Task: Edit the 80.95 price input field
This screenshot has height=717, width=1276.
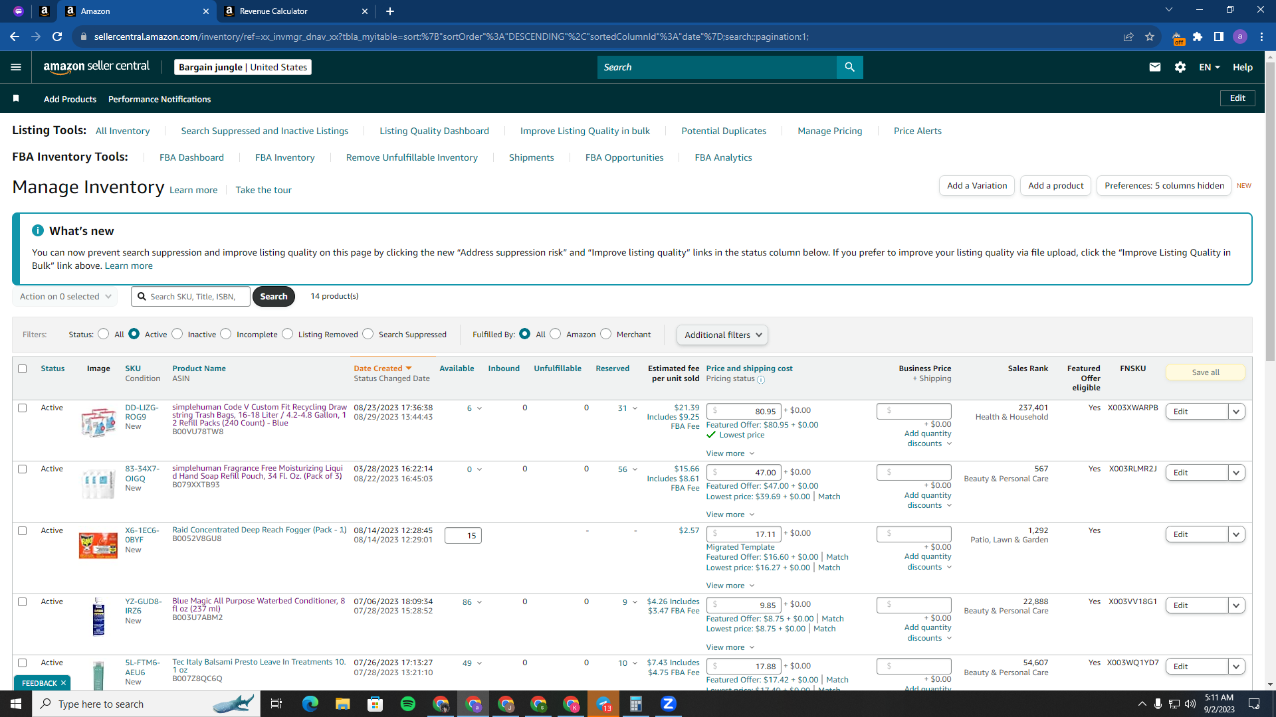Action: pos(744,411)
